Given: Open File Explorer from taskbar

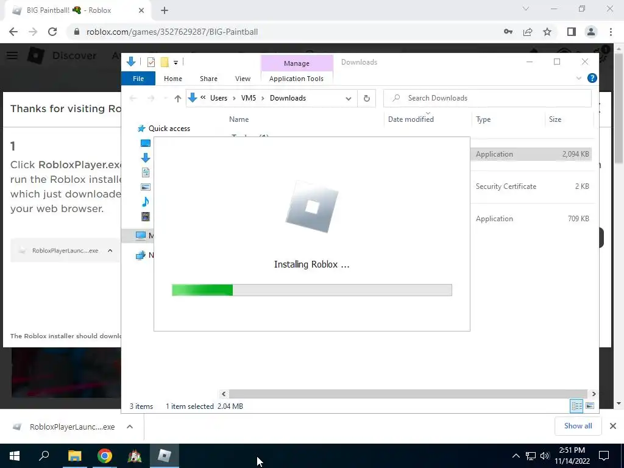Looking at the screenshot, I should pos(74,456).
